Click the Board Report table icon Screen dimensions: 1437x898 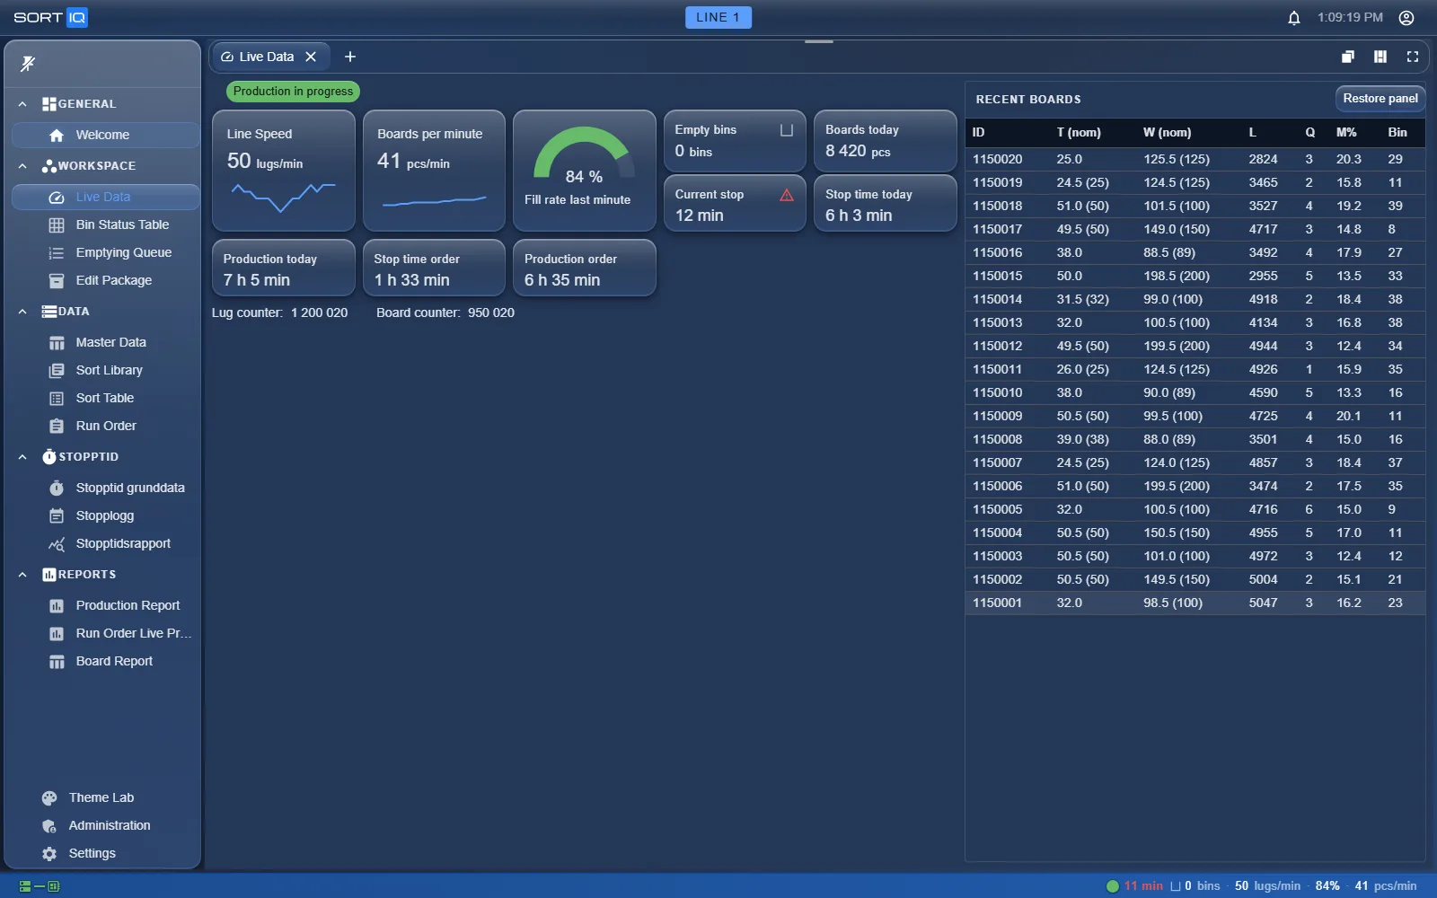57,661
